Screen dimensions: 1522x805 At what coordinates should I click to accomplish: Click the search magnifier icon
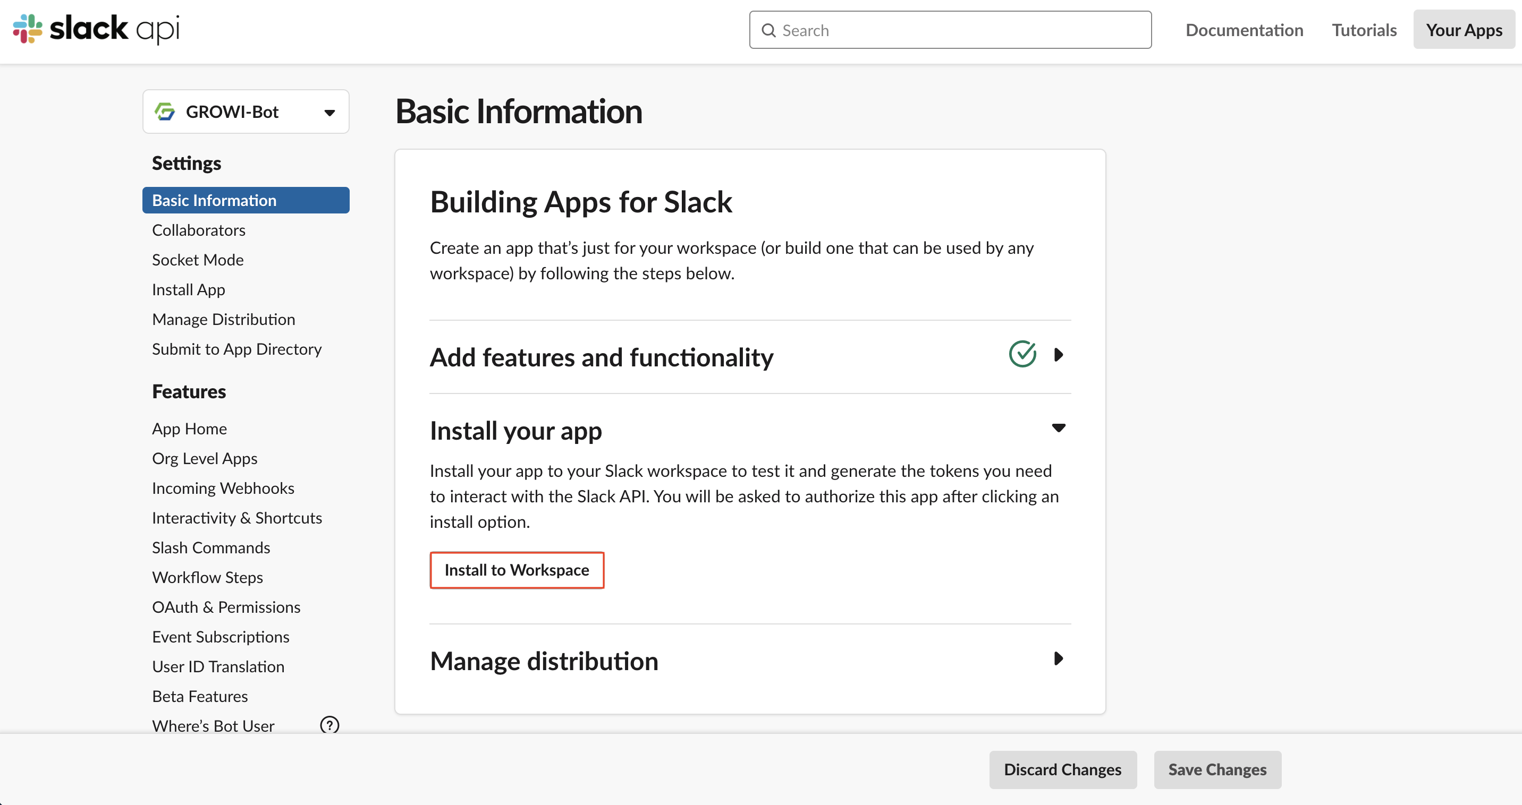click(768, 30)
